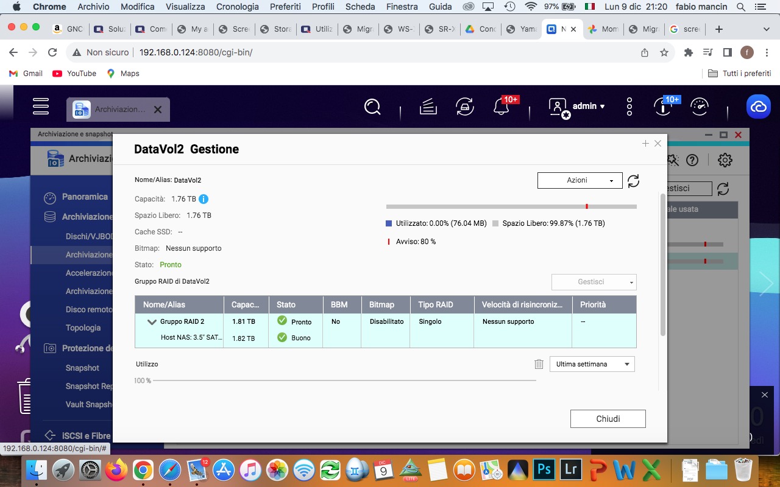
Task: Click the capacity info icon
Action: pyautogui.click(x=204, y=199)
